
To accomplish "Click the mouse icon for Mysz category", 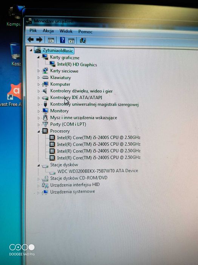I will 45,117.
